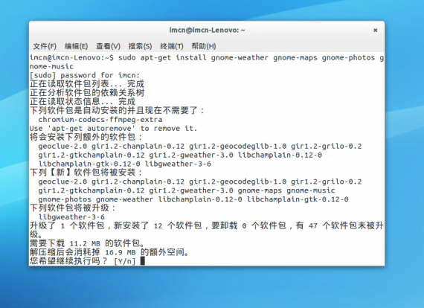Click the line 'chromium-codecs-ffmpeg-extra'

coord(100,120)
